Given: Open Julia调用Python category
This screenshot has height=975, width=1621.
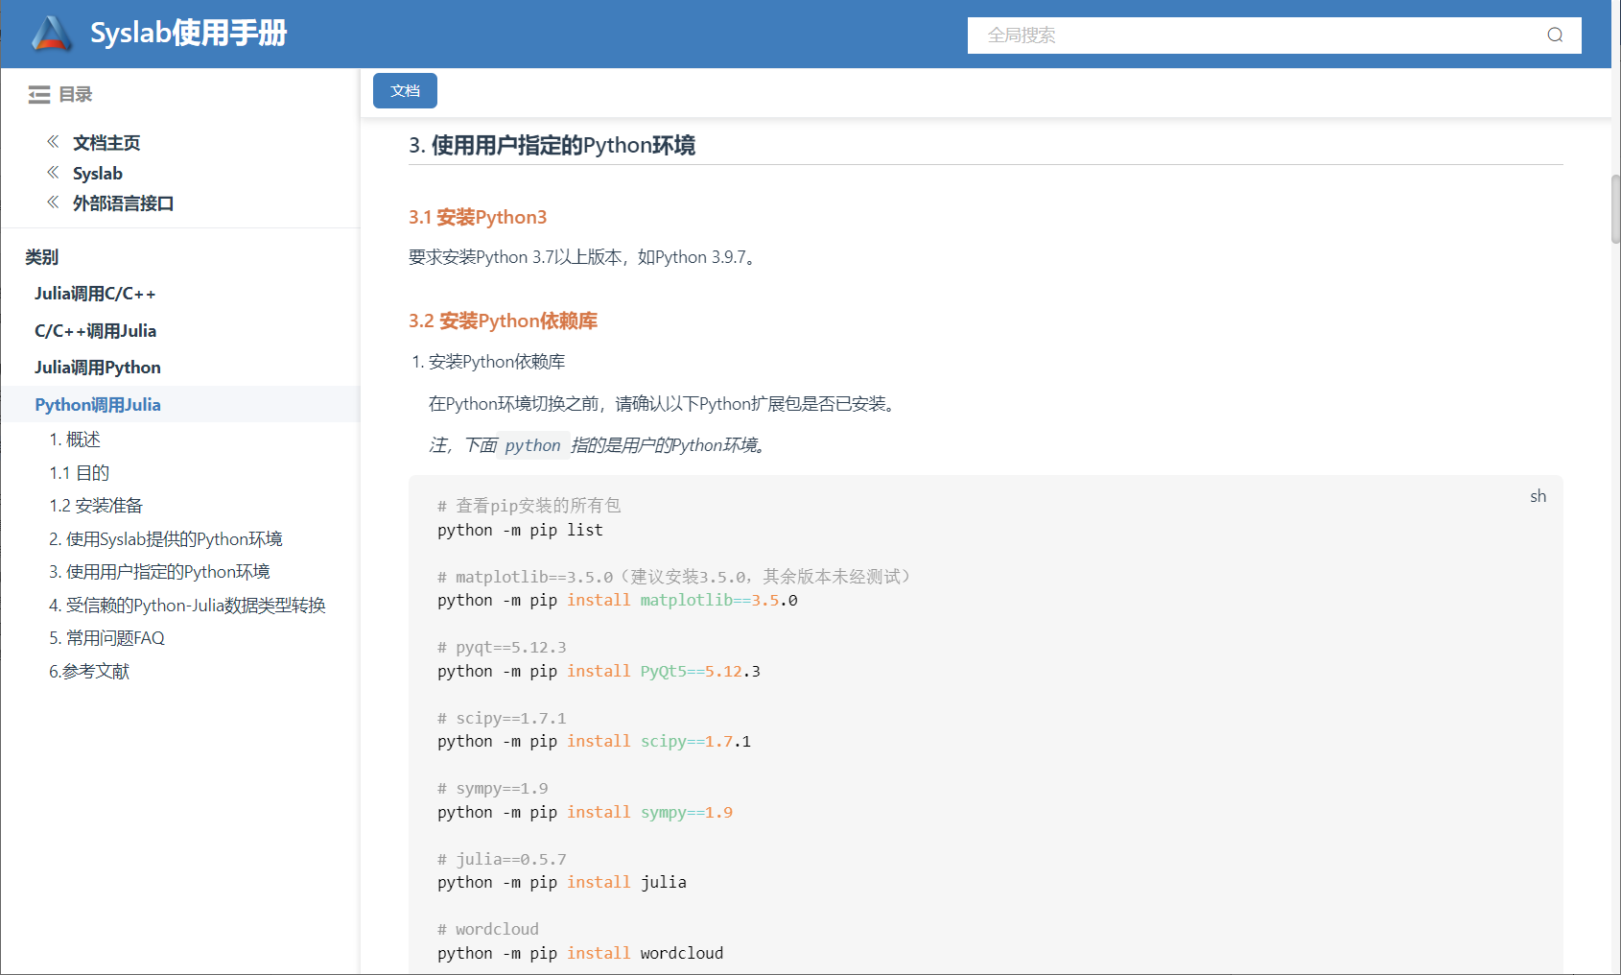Looking at the screenshot, I should coord(98,368).
